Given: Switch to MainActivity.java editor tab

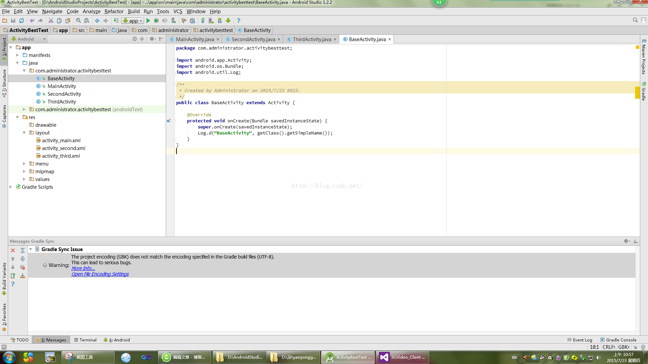Looking at the screenshot, I should pyautogui.click(x=195, y=39).
